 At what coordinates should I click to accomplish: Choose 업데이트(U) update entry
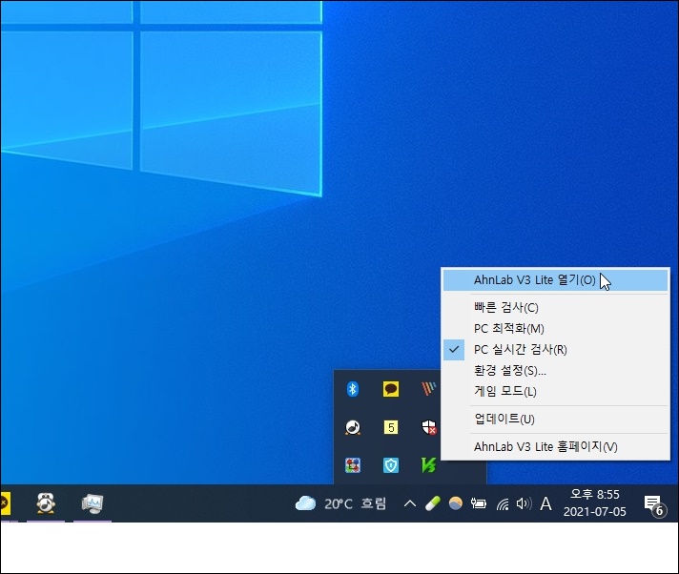tap(555, 419)
